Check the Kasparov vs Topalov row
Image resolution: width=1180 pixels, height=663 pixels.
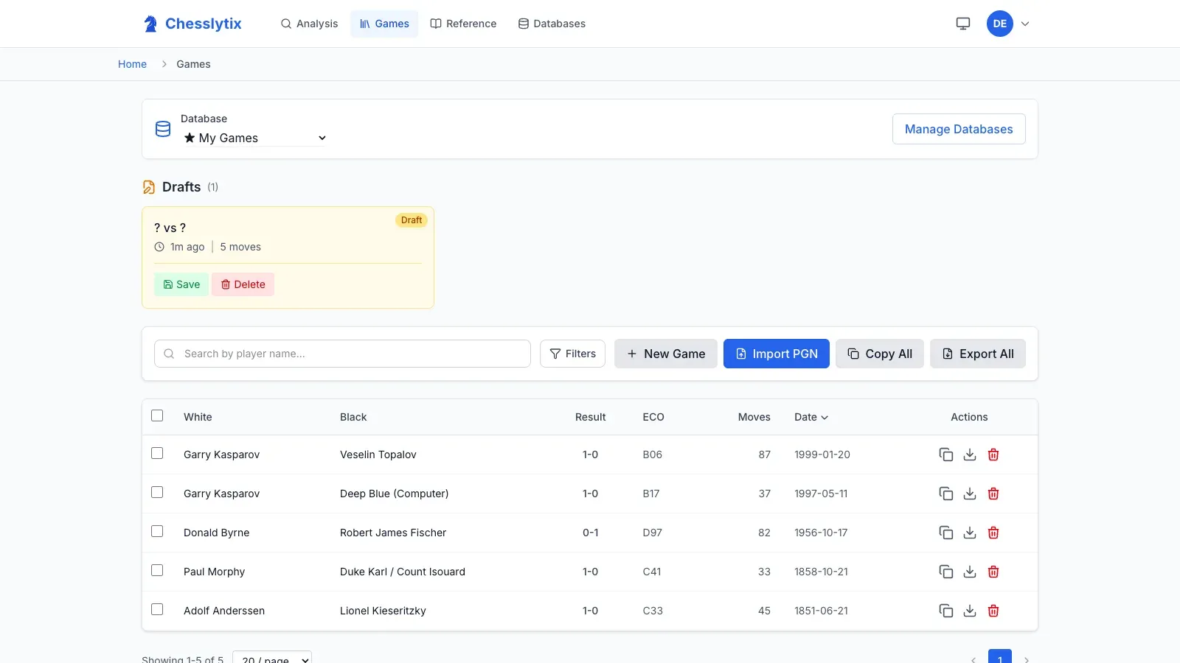click(157, 453)
